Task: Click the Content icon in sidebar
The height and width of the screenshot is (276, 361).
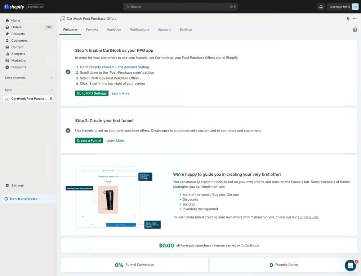Action: 7,47
